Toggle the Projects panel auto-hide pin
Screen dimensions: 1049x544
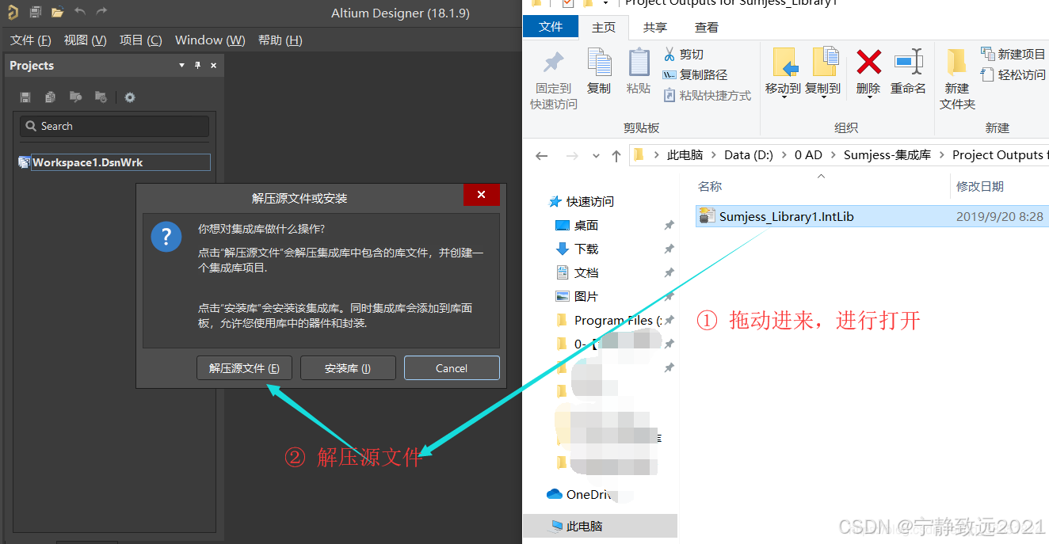(x=198, y=66)
